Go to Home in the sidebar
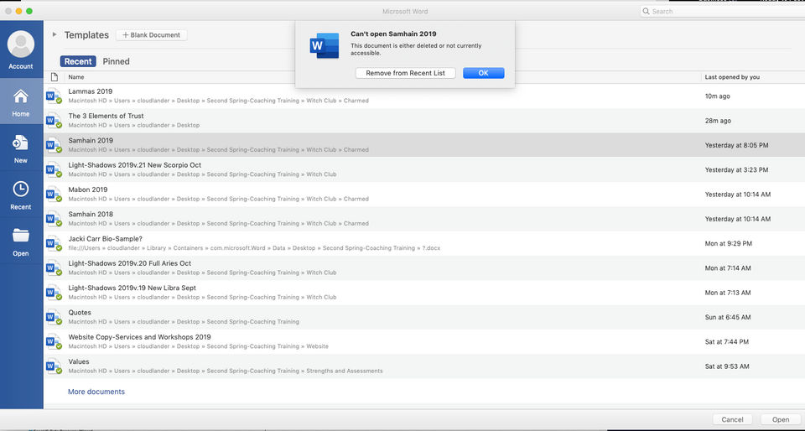This screenshot has width=805, height=431. (21, 101)
